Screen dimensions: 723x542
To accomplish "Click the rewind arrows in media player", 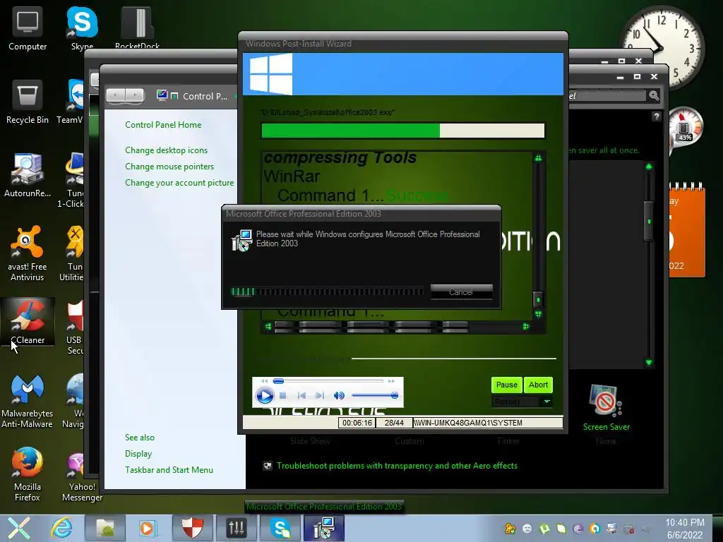I will click(264, 381).
